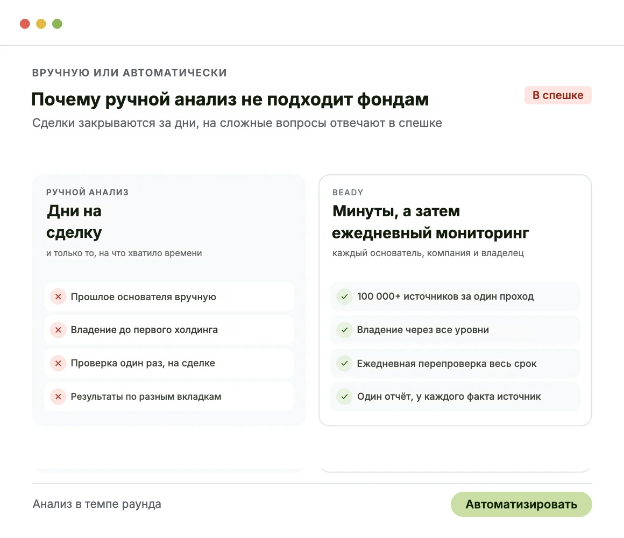
Task: Click the footer text Анализ в темпе раунда
Action: pyautogui.click(x=97, y=504)
